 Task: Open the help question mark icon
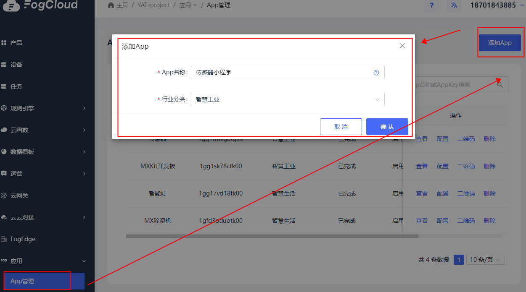[x=431, y=5]
